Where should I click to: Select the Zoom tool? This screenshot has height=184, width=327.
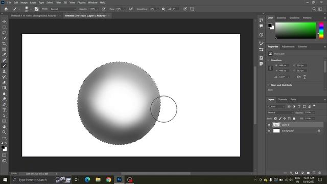(4, 132)
